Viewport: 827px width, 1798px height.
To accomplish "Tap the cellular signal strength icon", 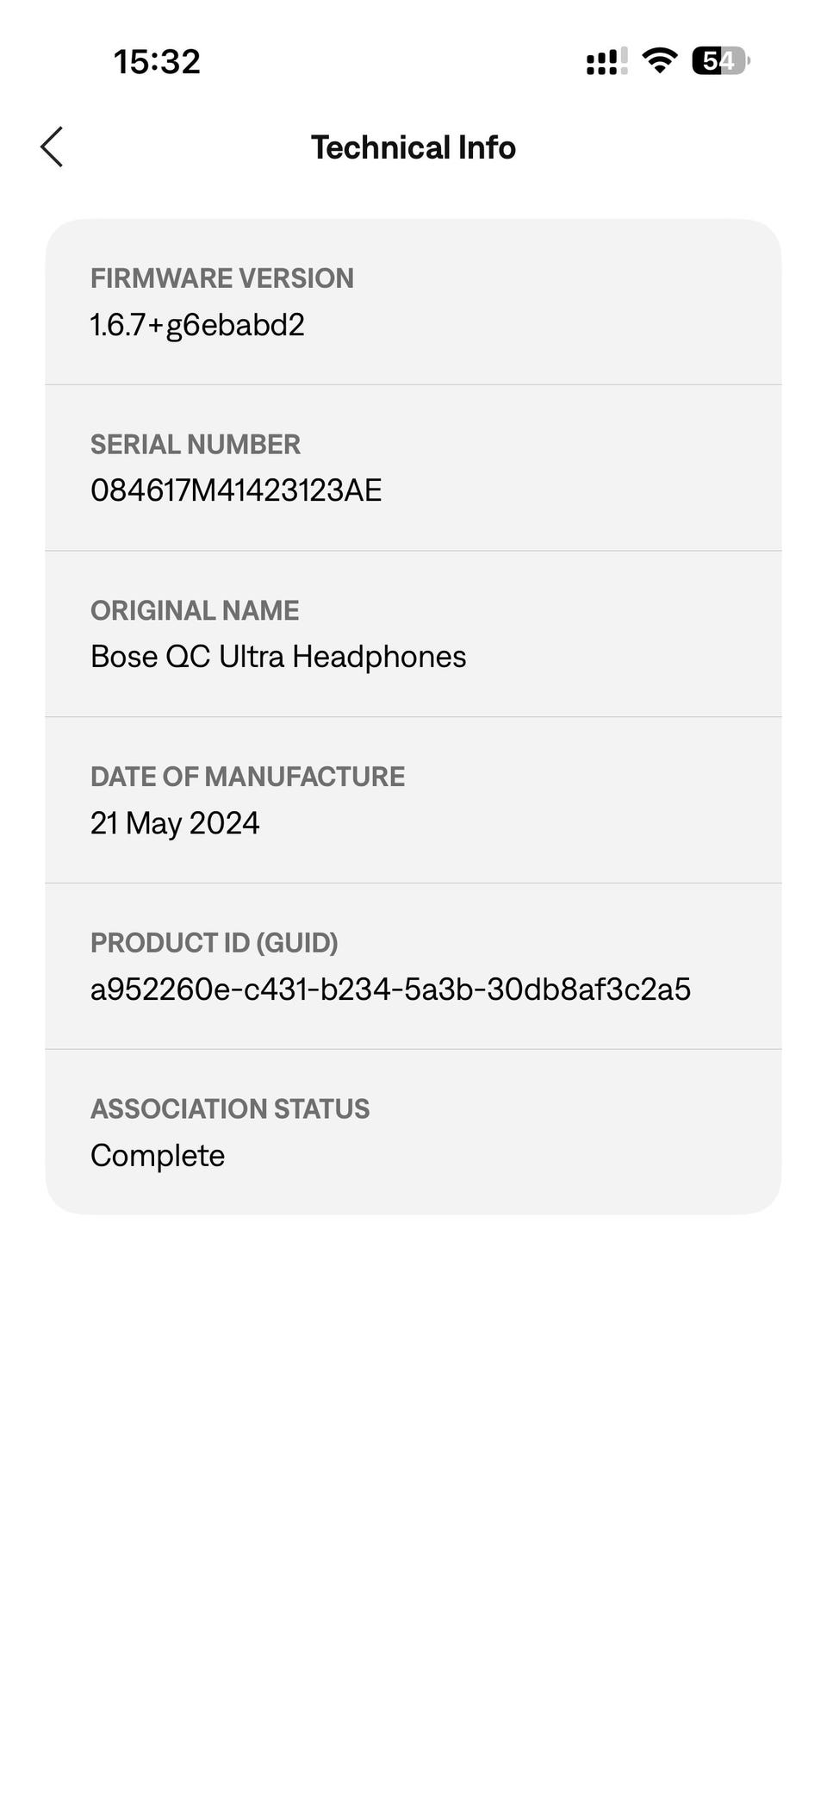I will tap(606, 61).
